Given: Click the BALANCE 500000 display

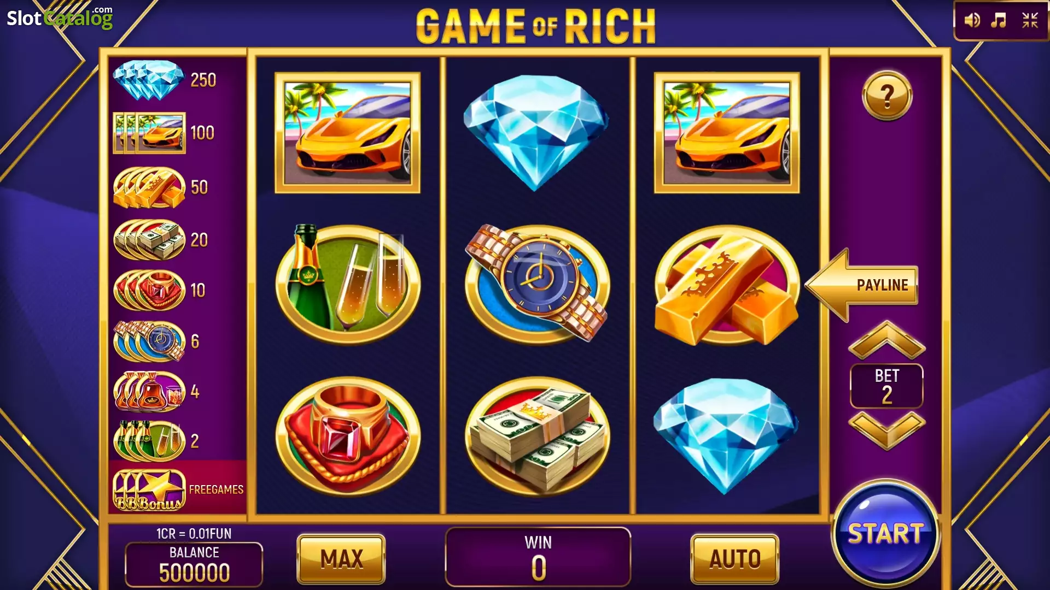Looking at the screenshot, I should (x=194, y=564).
